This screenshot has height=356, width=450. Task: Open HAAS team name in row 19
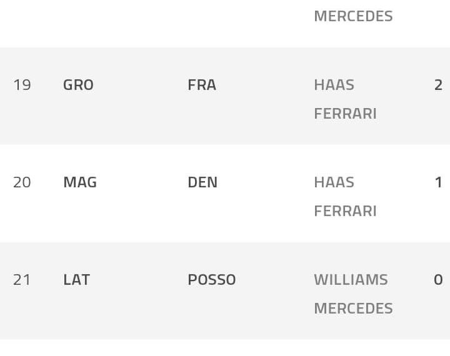(x=334, y=85)
